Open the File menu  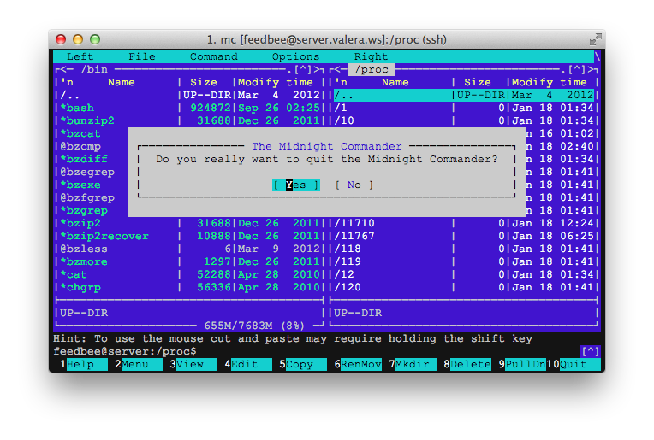pos(142,56)
